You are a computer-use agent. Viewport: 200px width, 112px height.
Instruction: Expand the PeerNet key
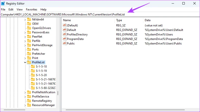(25, 37)
